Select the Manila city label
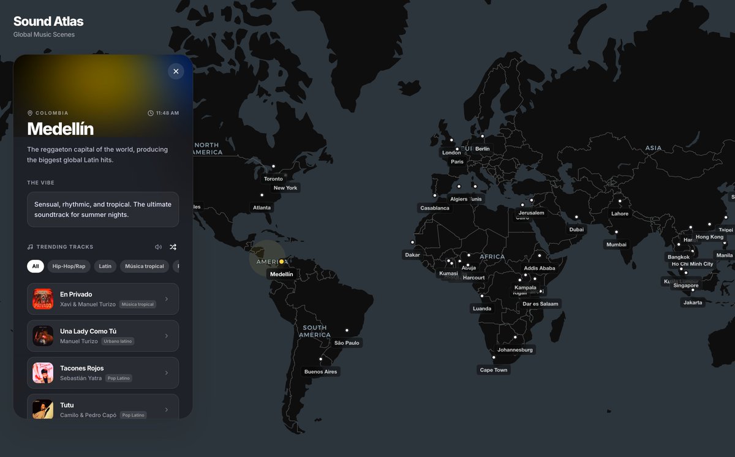The image size is (735, 457). (x=724, y=255)
